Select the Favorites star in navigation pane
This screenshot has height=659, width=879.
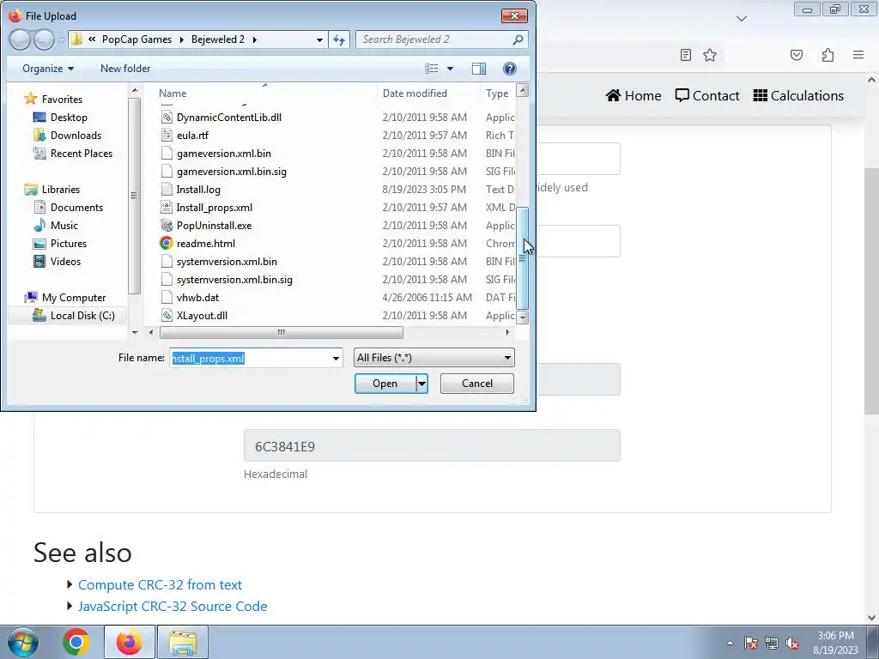tap(31, 100)
